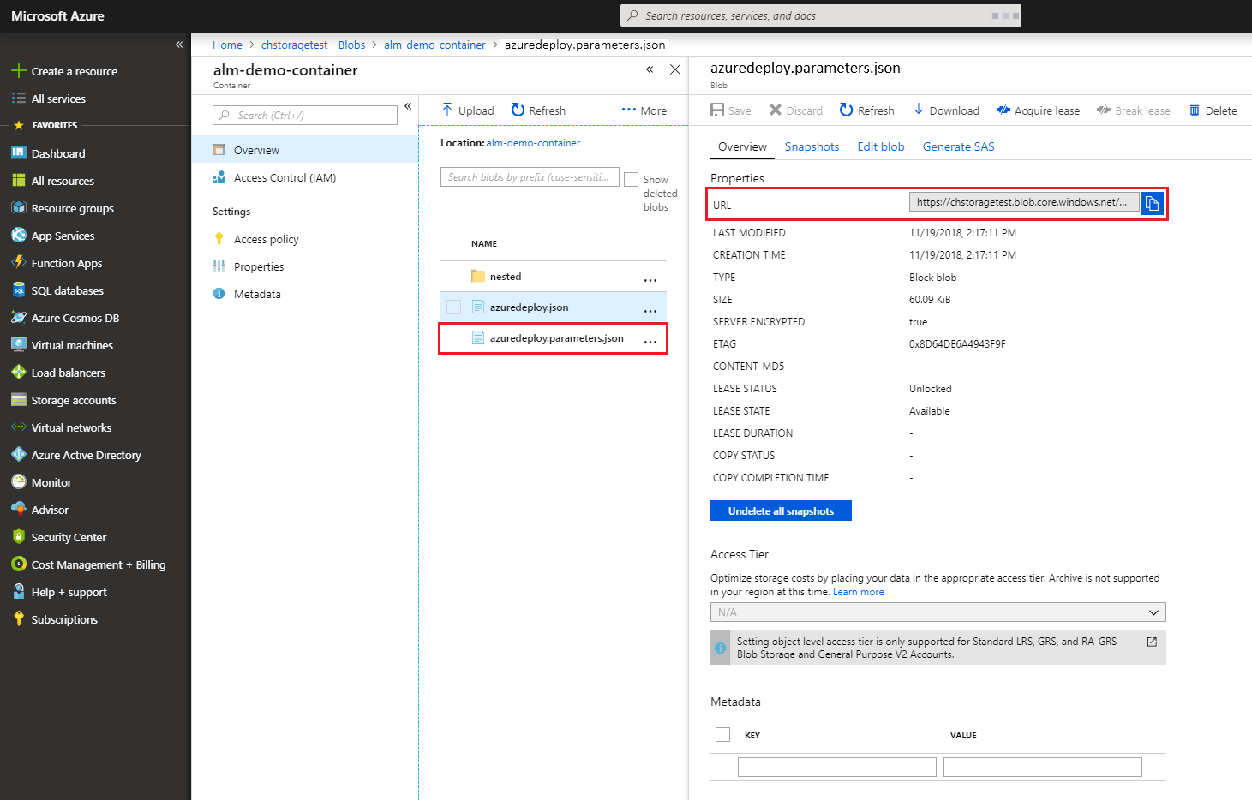The image size is (1252, 800).
Task: Open Storage accounts from the sidebar
Action: (x=74, y=400)
